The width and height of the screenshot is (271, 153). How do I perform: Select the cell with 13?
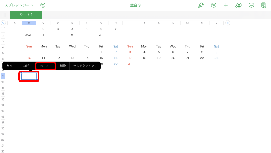72,58
